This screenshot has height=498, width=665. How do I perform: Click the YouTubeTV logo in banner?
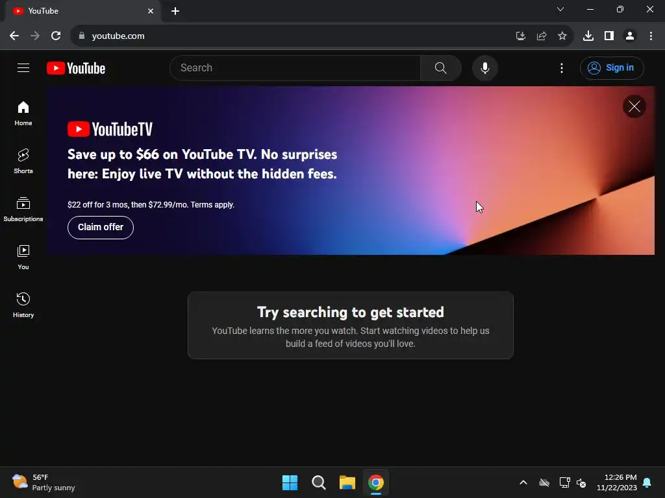click(110, 129)
